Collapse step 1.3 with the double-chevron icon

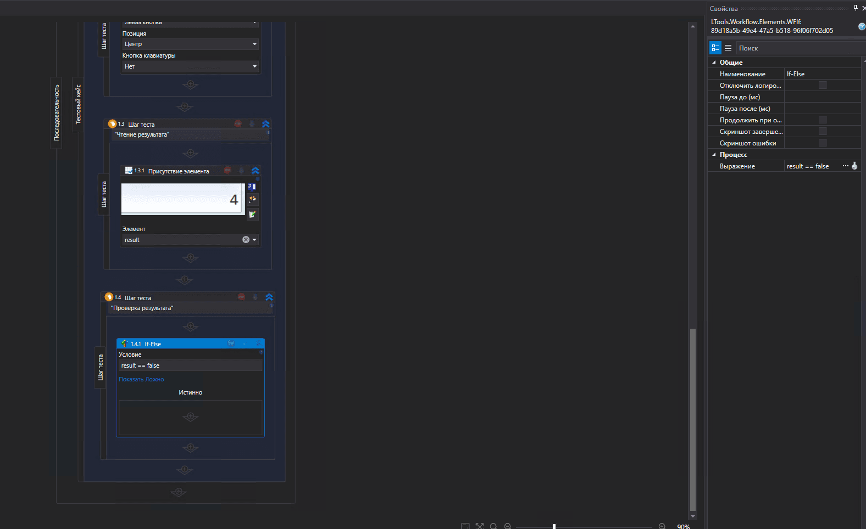(x=265, y=124)
